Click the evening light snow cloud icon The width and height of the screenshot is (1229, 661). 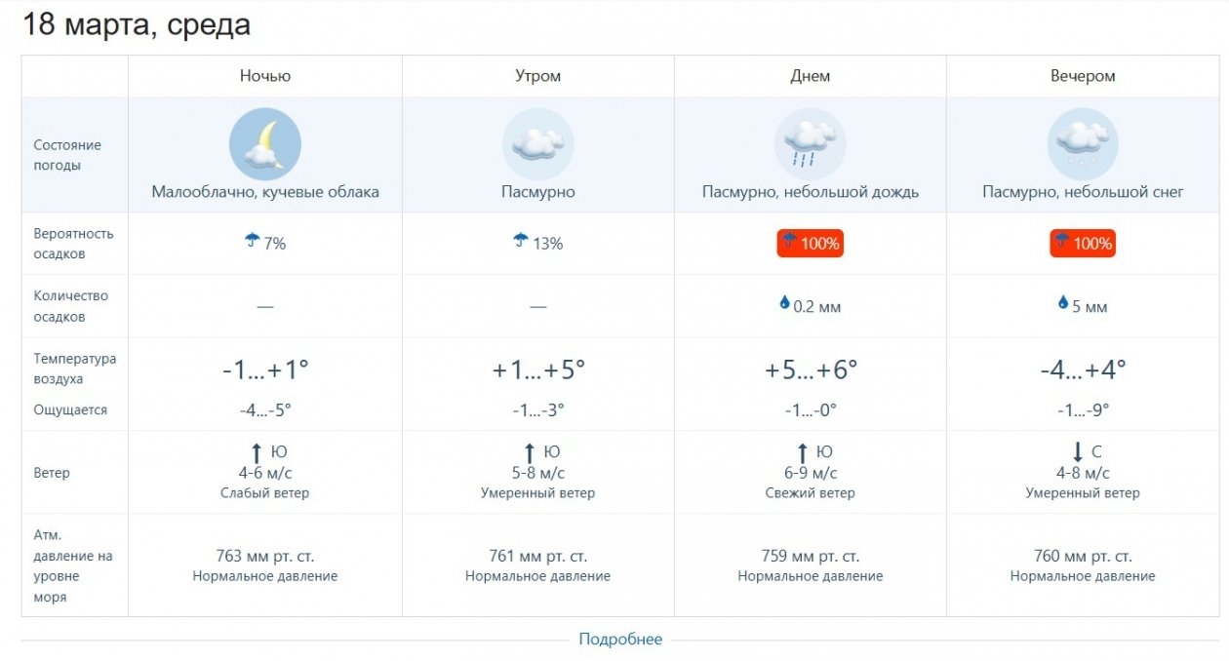pos(1083,144)
